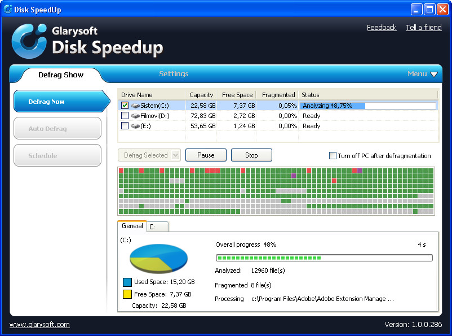Open the Tell a friend link

423,28
